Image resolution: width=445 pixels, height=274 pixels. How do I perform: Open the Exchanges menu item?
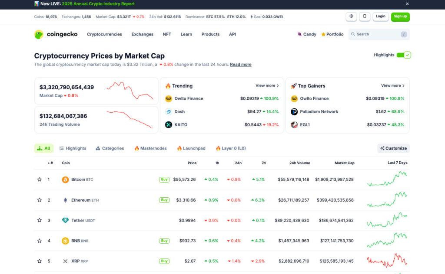(142, 34)
